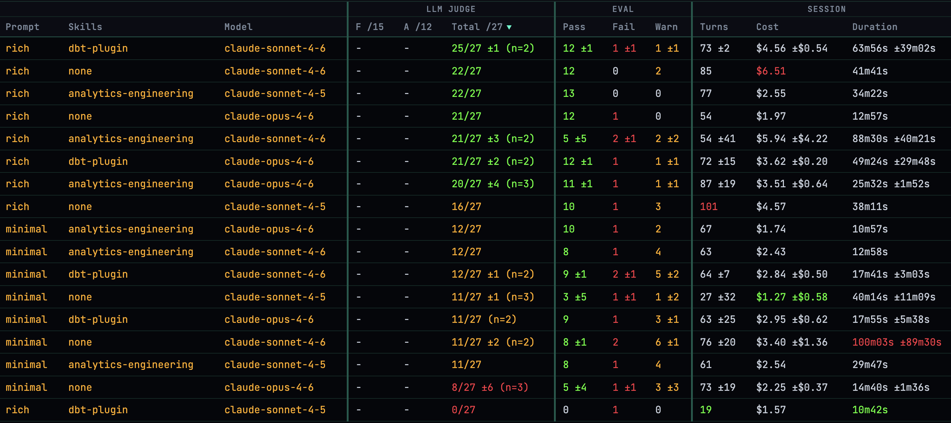Image resolution: width=951 pixels, height=423 pixels.
Task: Sort by the Duration column
Action: tap(874, 27)
